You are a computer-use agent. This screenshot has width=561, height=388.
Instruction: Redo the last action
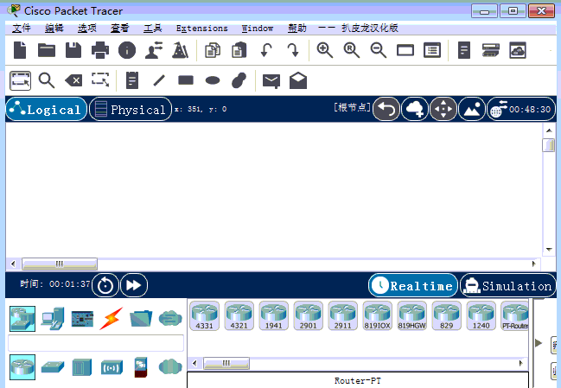pos(293,50)
